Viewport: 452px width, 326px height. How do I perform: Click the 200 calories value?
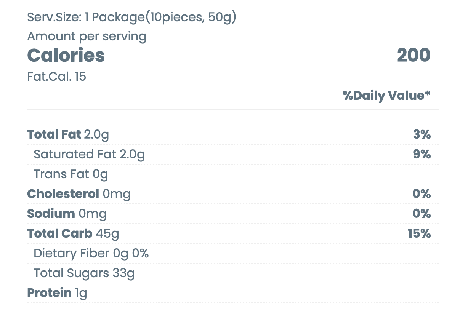[x=414, y=56]
